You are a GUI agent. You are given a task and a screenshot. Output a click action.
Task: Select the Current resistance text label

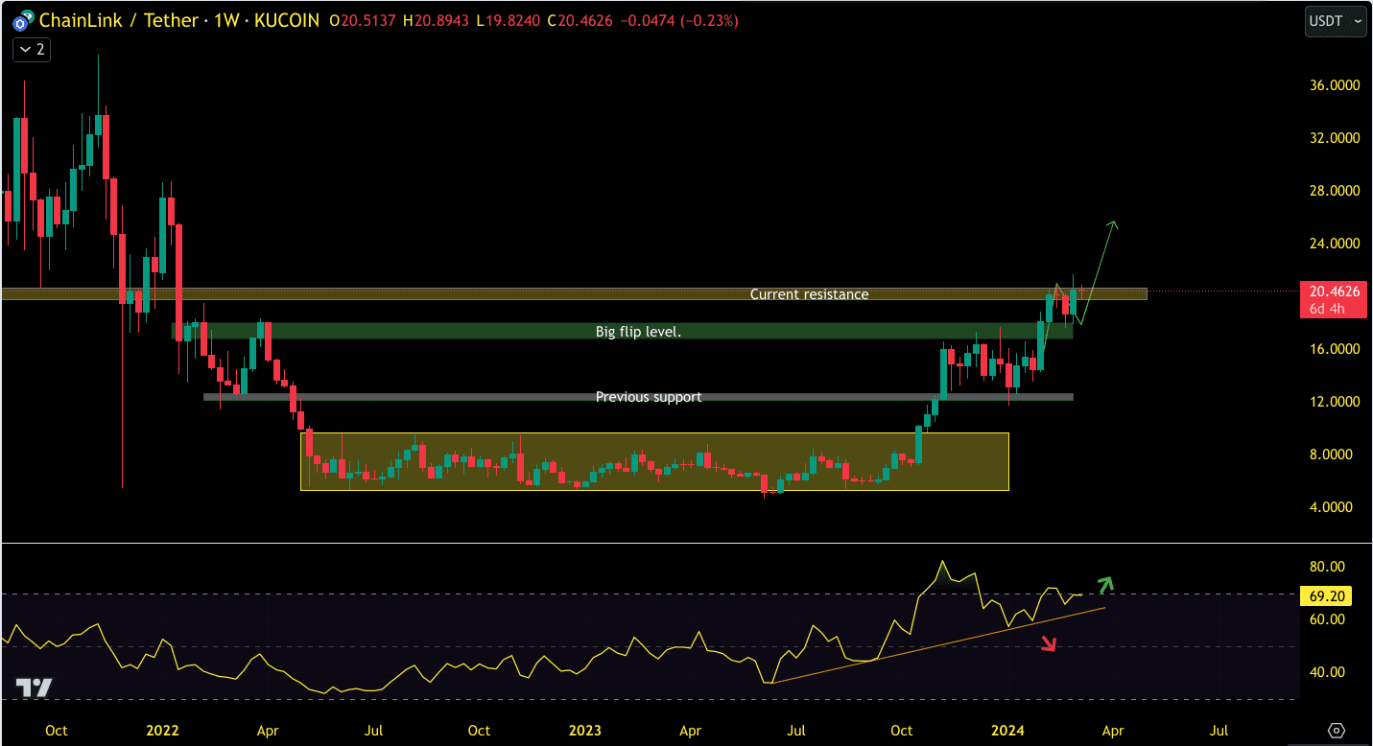(809, 294)
